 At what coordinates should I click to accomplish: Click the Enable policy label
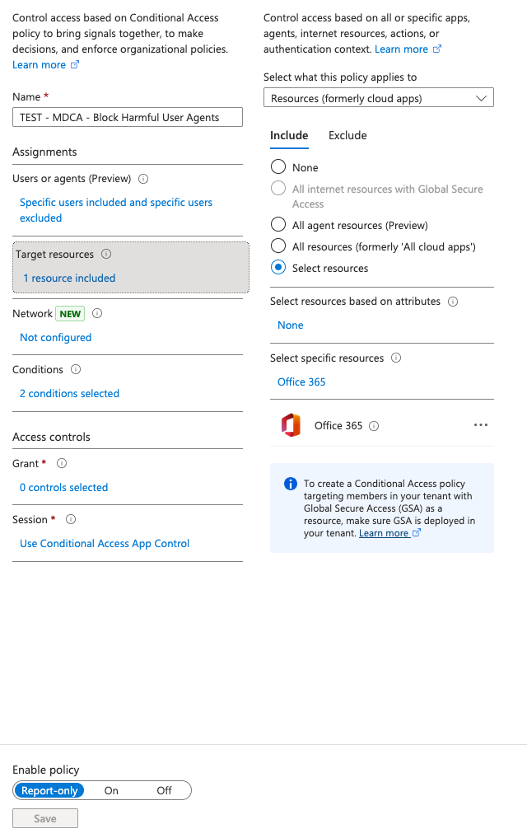pyautogui.click(x=46, y=770)
